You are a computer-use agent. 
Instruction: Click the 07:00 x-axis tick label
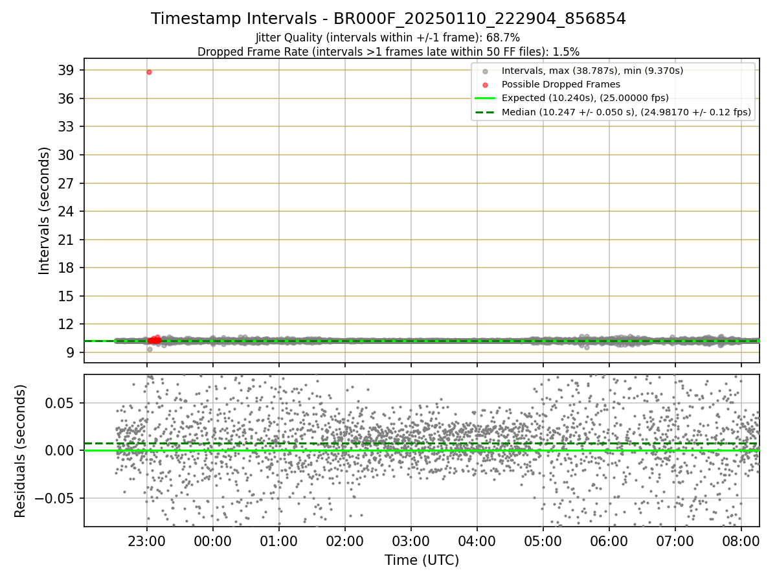[x=675, y=540]
